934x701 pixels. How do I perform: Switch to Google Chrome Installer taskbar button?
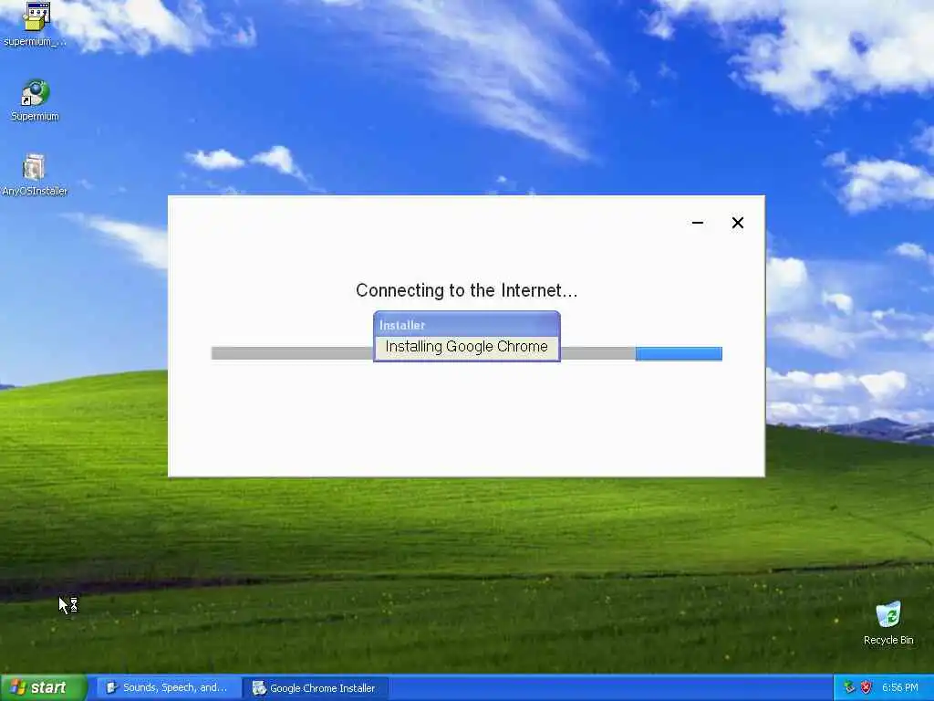click(x=315, y=688)
